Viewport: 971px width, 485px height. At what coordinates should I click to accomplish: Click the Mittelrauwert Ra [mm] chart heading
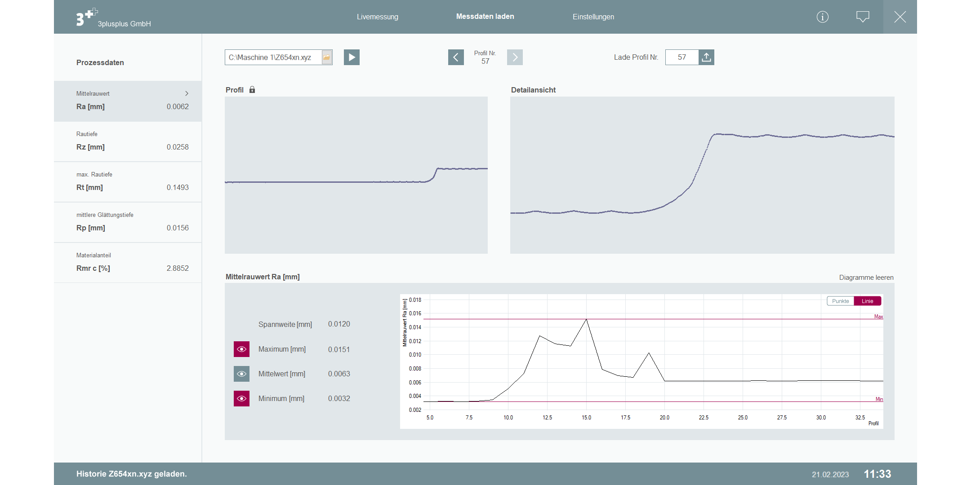click(x=263, y=277)
